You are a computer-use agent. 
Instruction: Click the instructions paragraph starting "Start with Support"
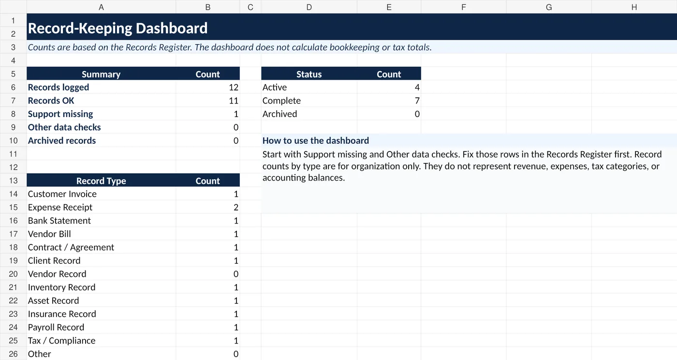click(469, 180)
